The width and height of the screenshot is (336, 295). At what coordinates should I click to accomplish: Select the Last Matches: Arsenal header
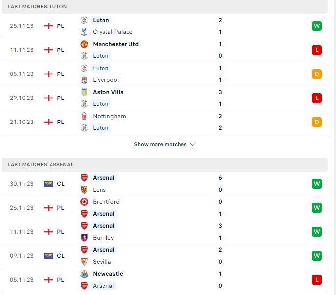(41, 165)
